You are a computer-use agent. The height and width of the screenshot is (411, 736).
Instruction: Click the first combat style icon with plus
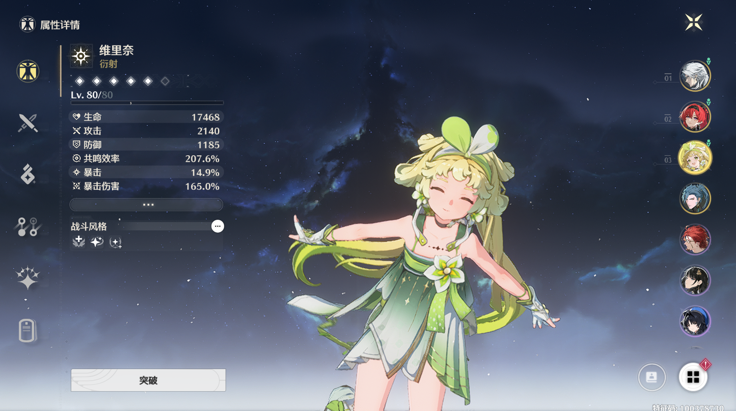[x=79, y=241]
